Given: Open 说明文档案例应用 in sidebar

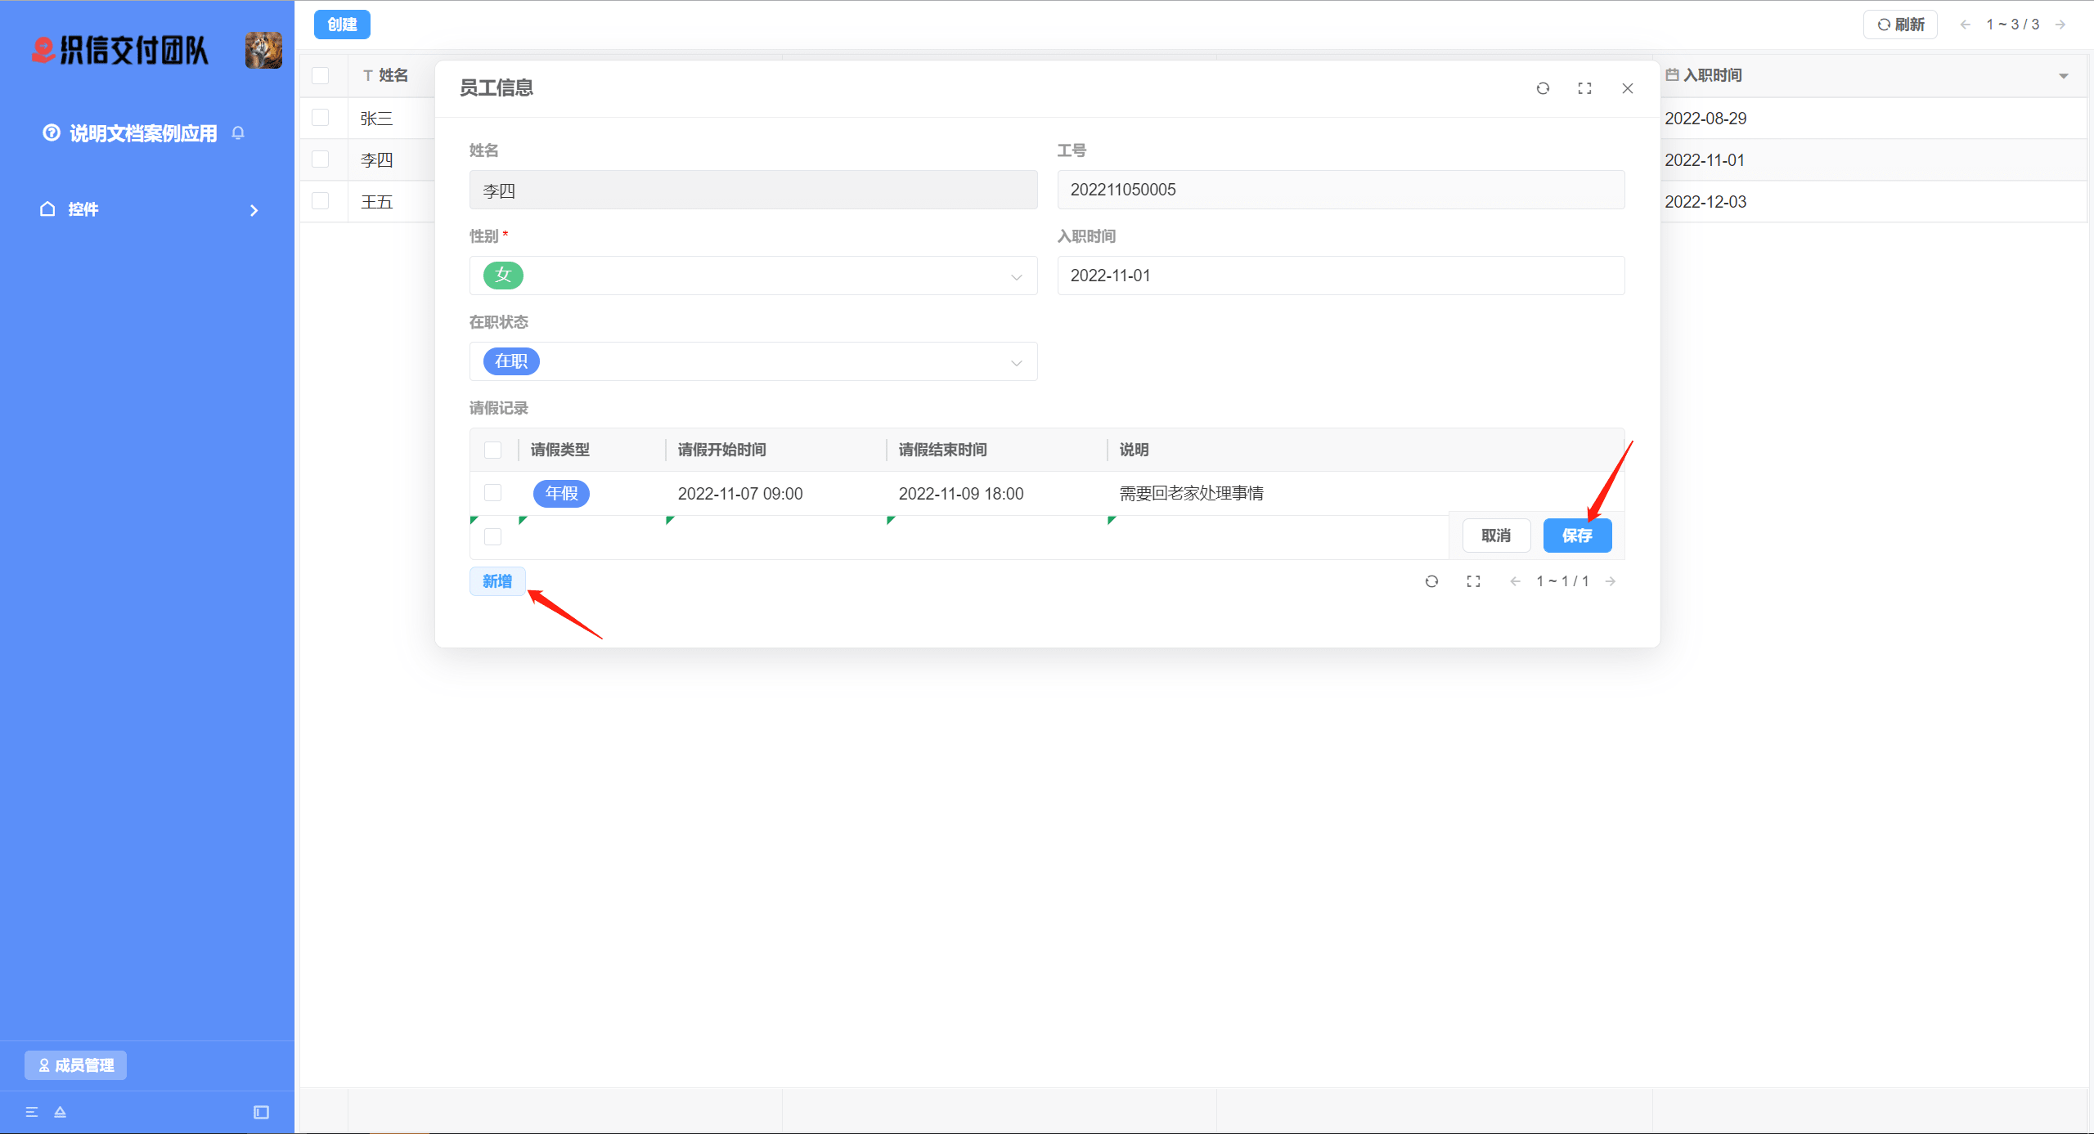Looking at the screenshot, I should pyautogui.click(x=143, y=133).
